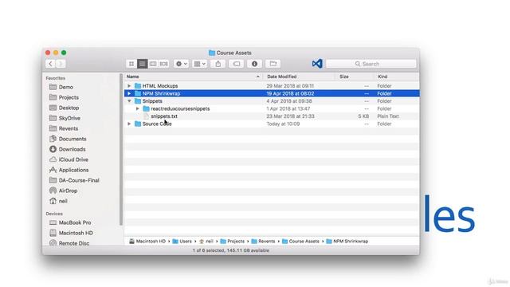Open the arrange-by dropdown
This screenshot has height=287, width=510.
200,64
